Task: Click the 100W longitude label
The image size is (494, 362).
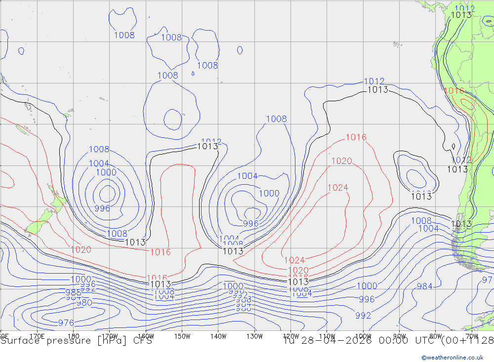Action: click(363, 336)
